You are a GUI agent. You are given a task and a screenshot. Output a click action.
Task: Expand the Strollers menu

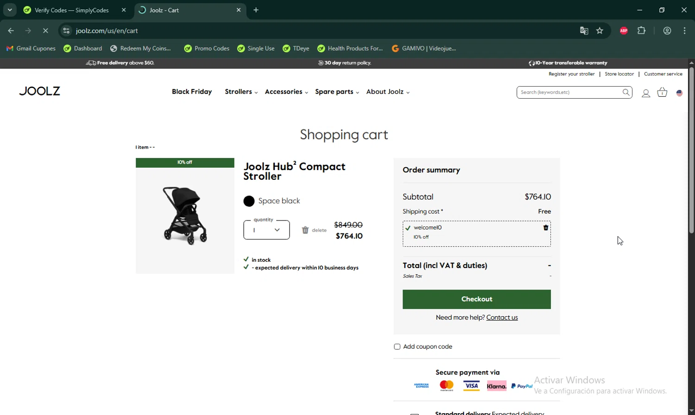click(x=241, y=92)
